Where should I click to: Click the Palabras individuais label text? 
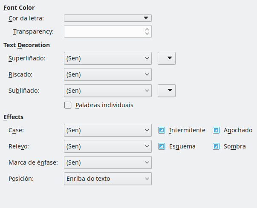104,105
